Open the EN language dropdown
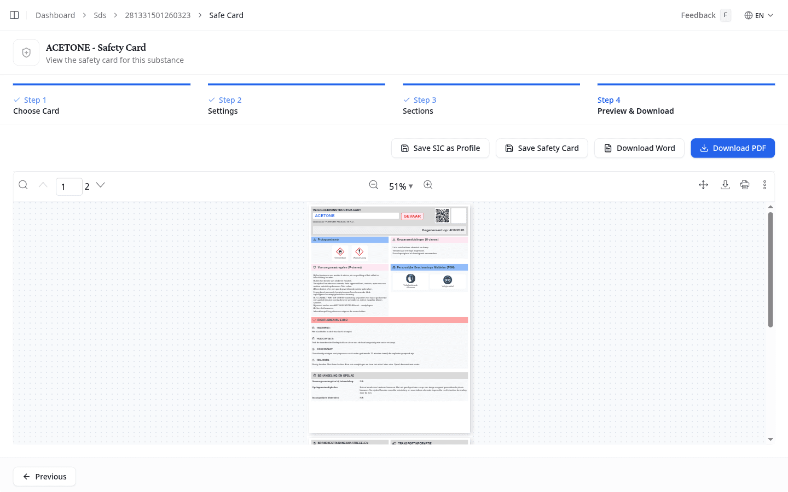Screen dimensions: 788x492 [x=760, y=15]
